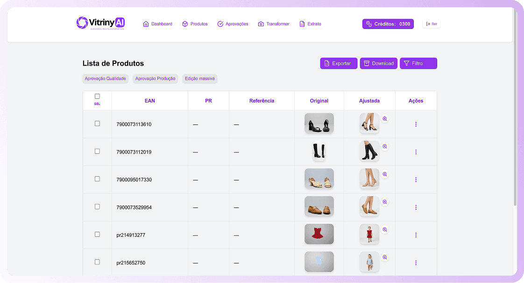Click the Exportar button
Screen dimensions: 524x283
[339, 63]
